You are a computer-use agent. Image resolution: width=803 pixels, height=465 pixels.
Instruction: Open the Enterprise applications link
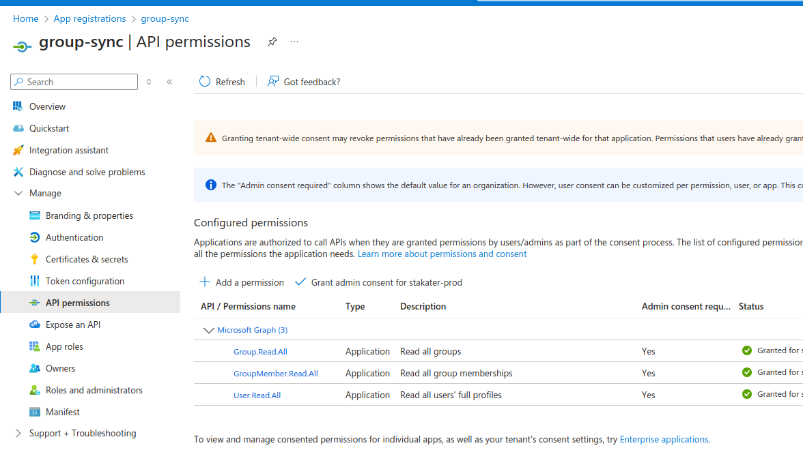[x=664, y=440]
